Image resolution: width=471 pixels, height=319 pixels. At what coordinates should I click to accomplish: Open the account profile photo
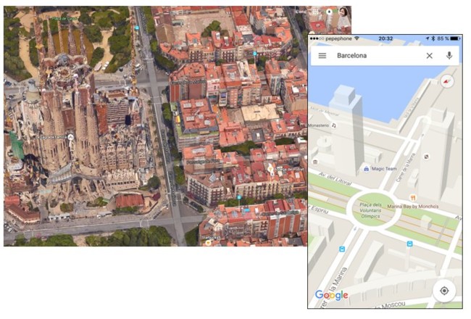click(343, 12)
